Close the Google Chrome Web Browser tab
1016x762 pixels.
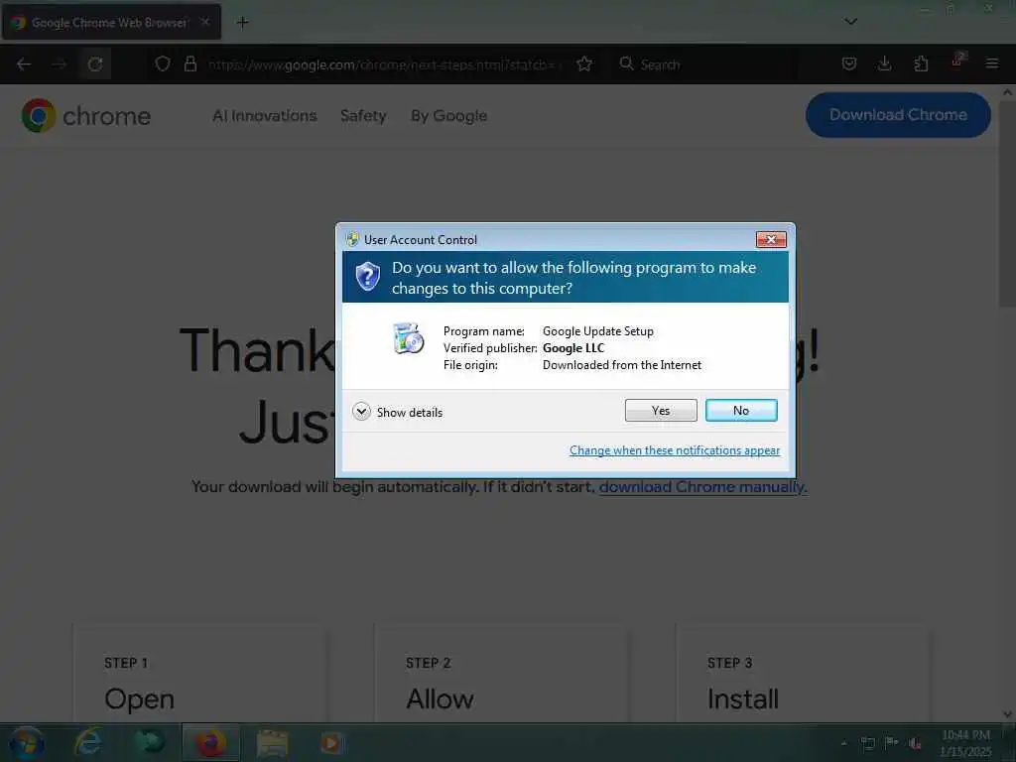click(x=204, y=22)
